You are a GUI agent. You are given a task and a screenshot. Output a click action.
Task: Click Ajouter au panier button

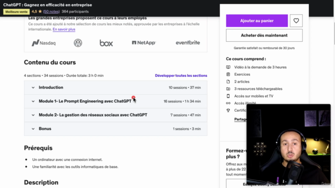(257, 21)
